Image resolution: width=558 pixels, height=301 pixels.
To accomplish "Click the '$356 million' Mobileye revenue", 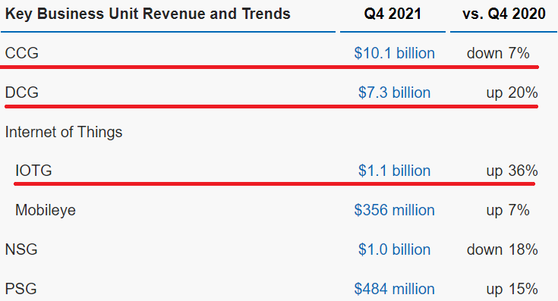I will [x=394, y=210].
